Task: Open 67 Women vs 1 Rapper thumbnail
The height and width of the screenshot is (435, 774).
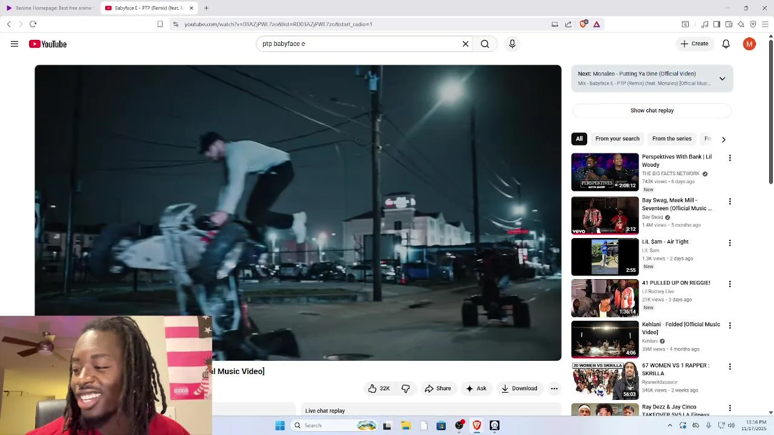Action: [605, 381]
